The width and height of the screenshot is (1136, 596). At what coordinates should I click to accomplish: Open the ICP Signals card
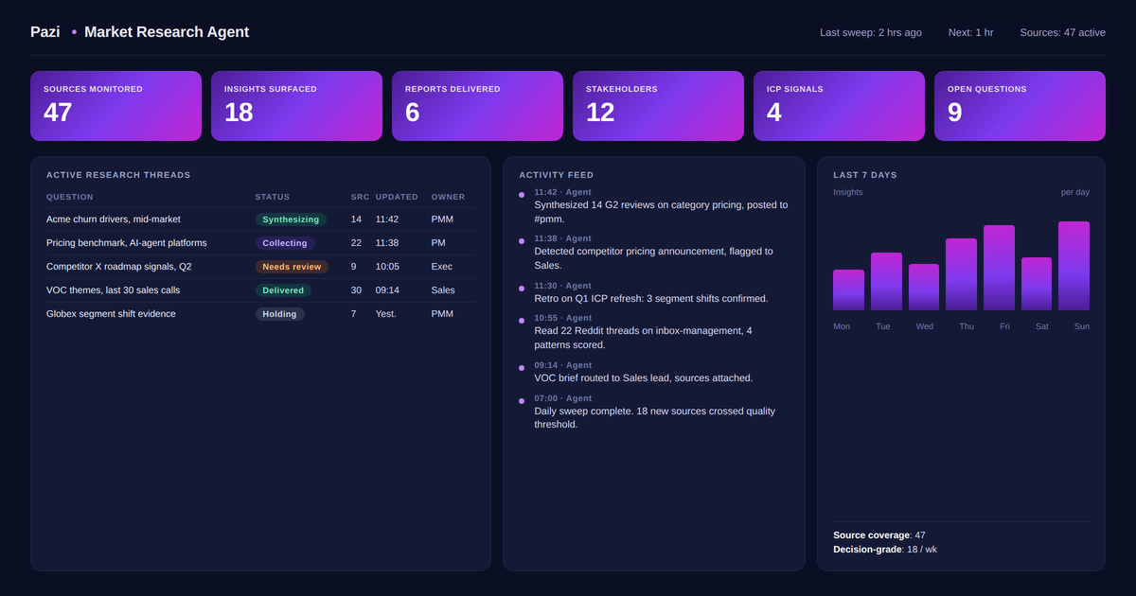point(839,106)
